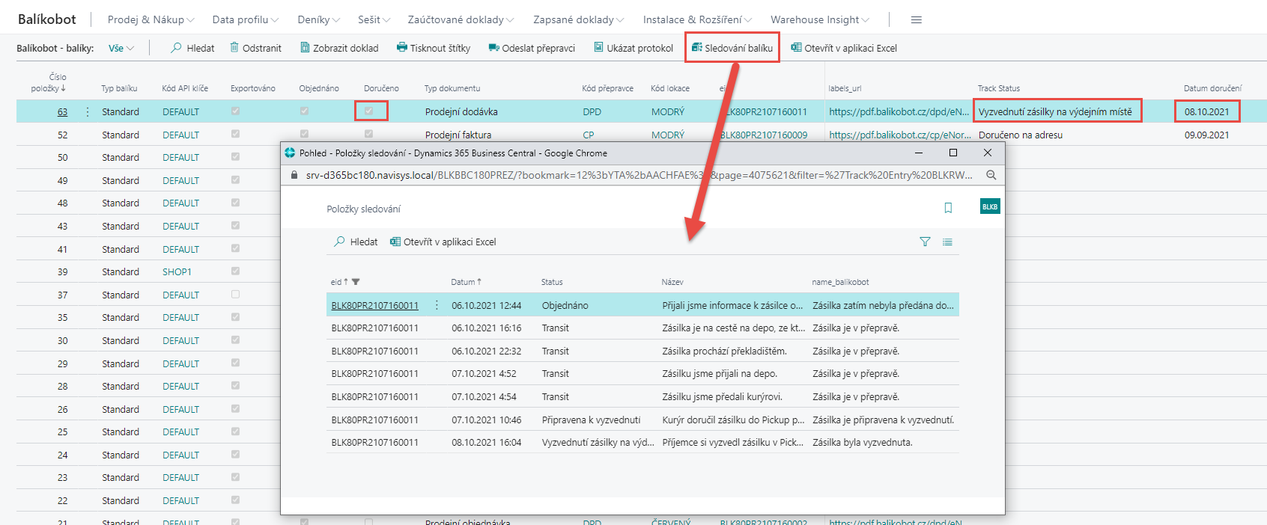1267x525 pixels.
Task: Open the MODRÝ location link in row 52
Action: [668, 135]
